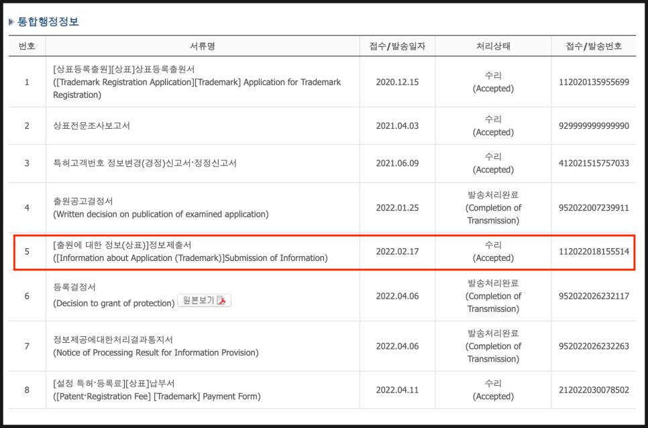Click 등록결정서 document name
The image size is (648, 428).
click(x=74, y=287)
